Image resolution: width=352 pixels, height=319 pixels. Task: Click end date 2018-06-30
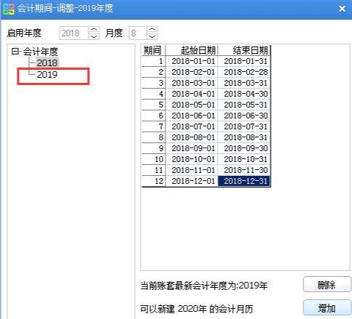[x=244, y=116]
